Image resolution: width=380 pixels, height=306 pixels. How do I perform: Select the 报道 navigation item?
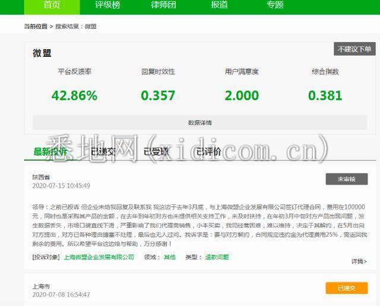[x=219, y=5]
